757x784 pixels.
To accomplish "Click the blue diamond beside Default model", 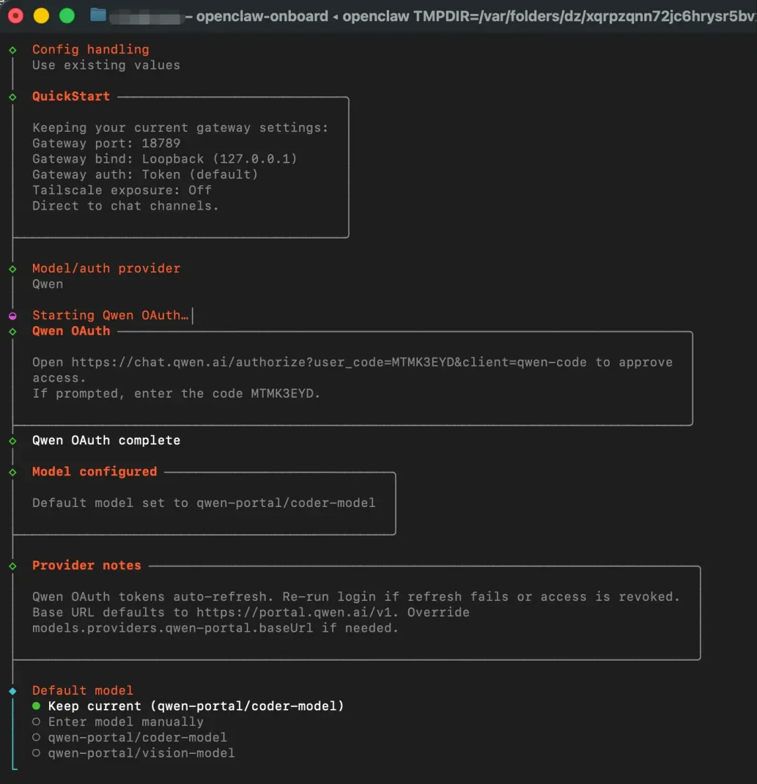I will coord(13,691).
